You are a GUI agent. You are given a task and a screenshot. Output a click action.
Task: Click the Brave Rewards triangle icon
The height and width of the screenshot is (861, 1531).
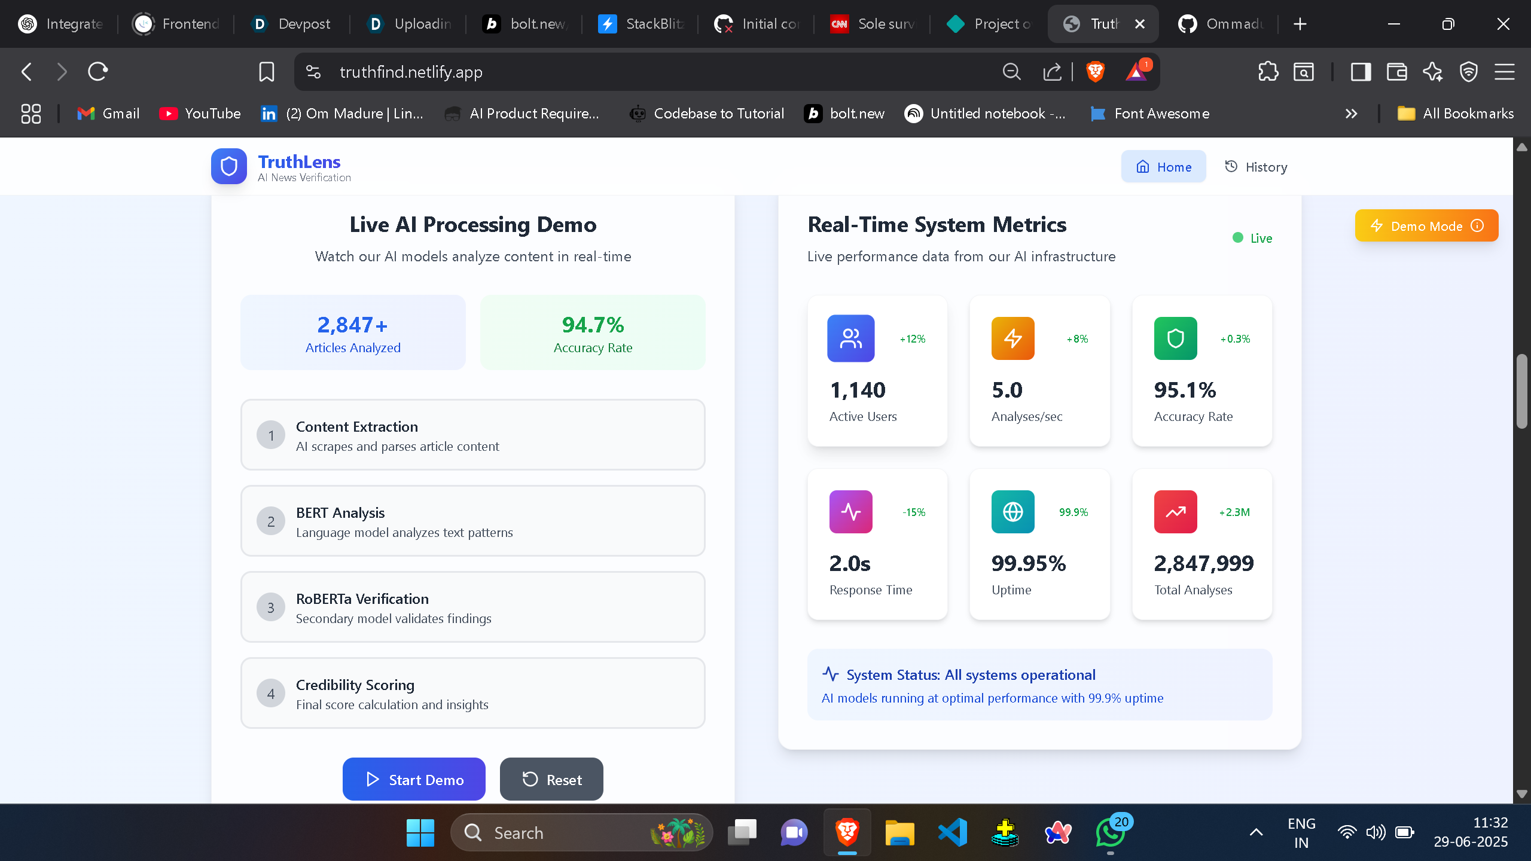tap(1136, 71)
